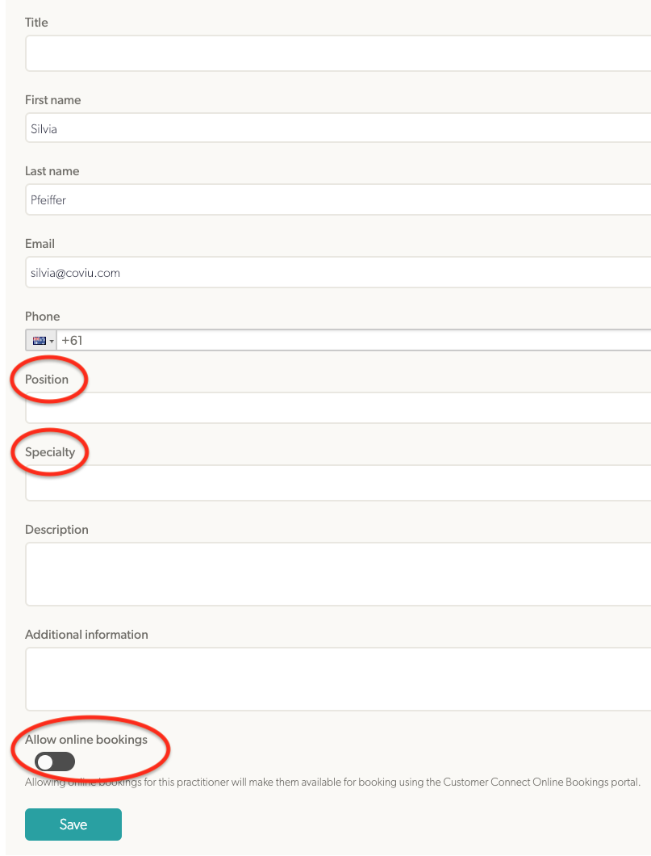
Task: Click the Title field label
Action: coord(36,23)
